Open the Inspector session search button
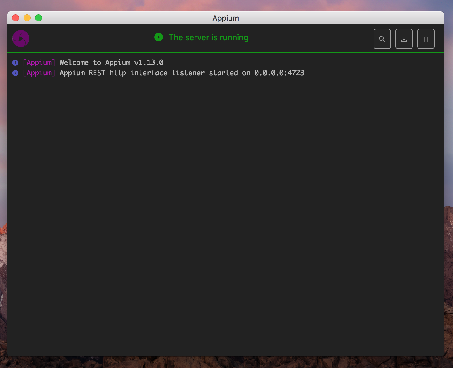453x368 pixels. point(382,39)
